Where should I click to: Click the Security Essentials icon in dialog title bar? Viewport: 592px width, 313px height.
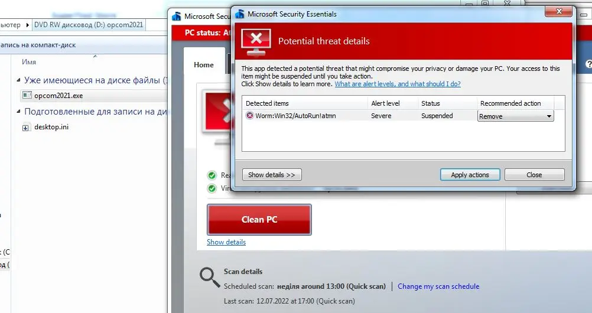coord(240,14)
